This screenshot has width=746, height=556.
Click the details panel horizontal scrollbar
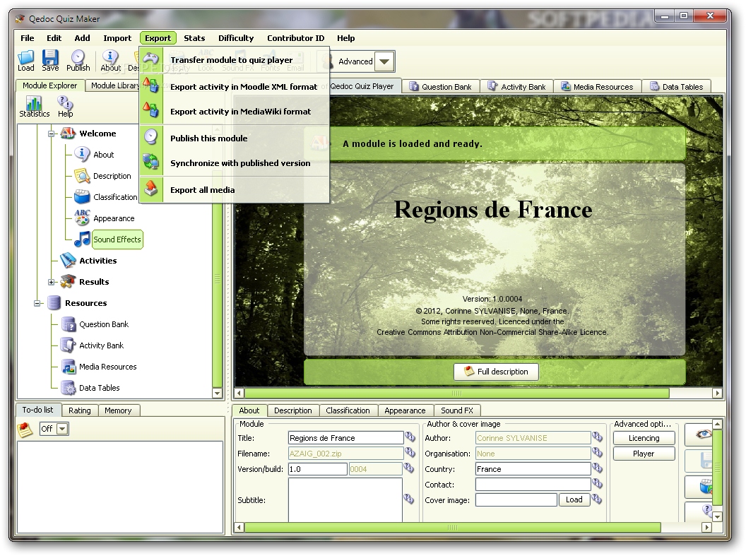[452, 527]
